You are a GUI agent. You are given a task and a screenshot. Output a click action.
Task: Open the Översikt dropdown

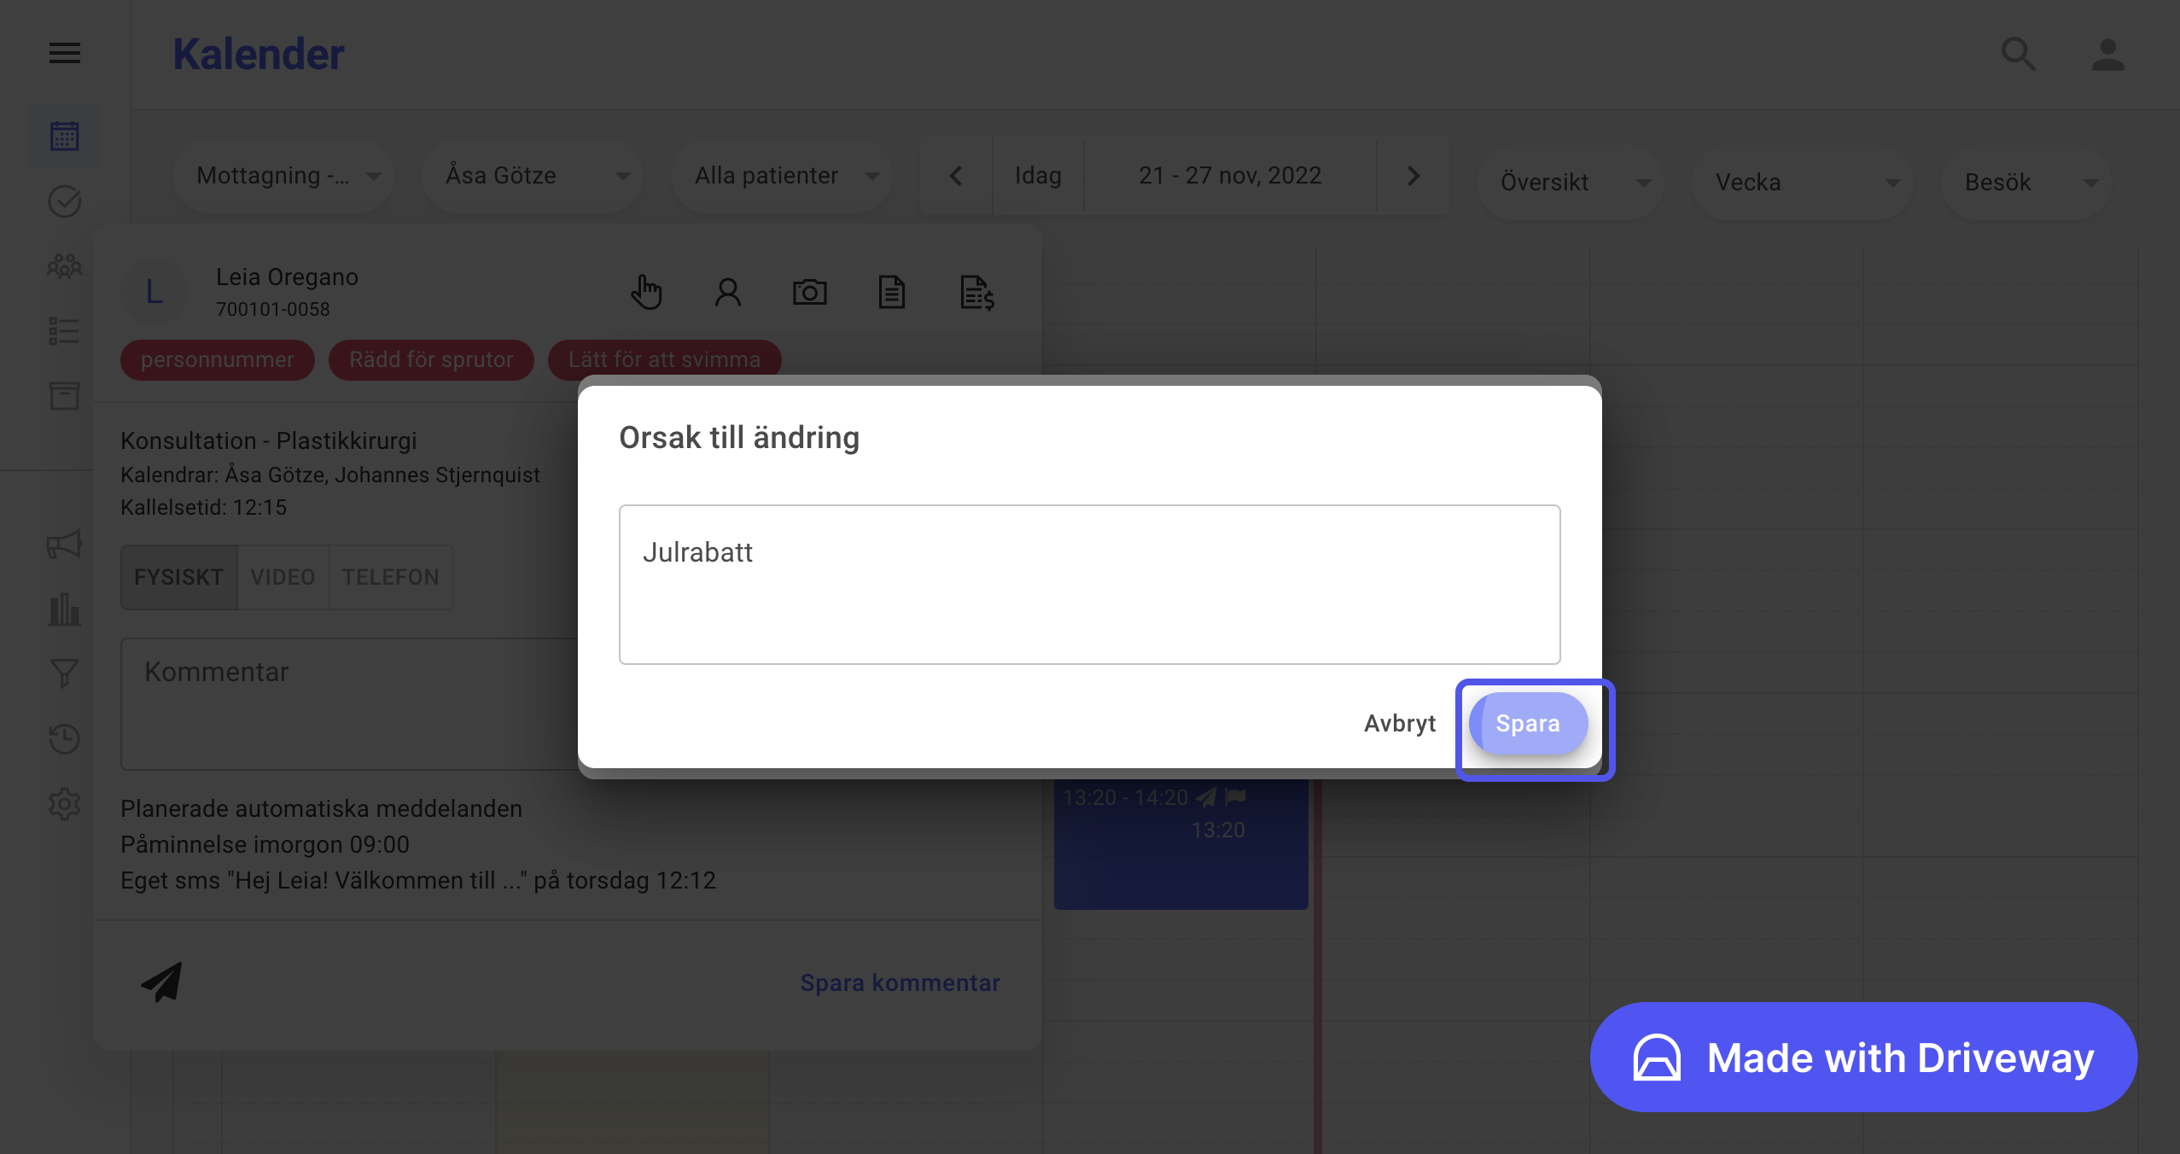(x=1571, y=182)
